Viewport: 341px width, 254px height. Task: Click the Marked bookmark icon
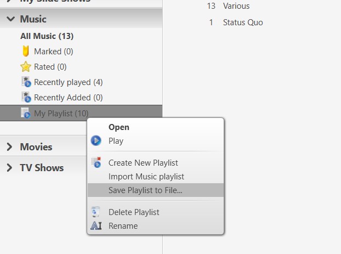coord(25,52)
